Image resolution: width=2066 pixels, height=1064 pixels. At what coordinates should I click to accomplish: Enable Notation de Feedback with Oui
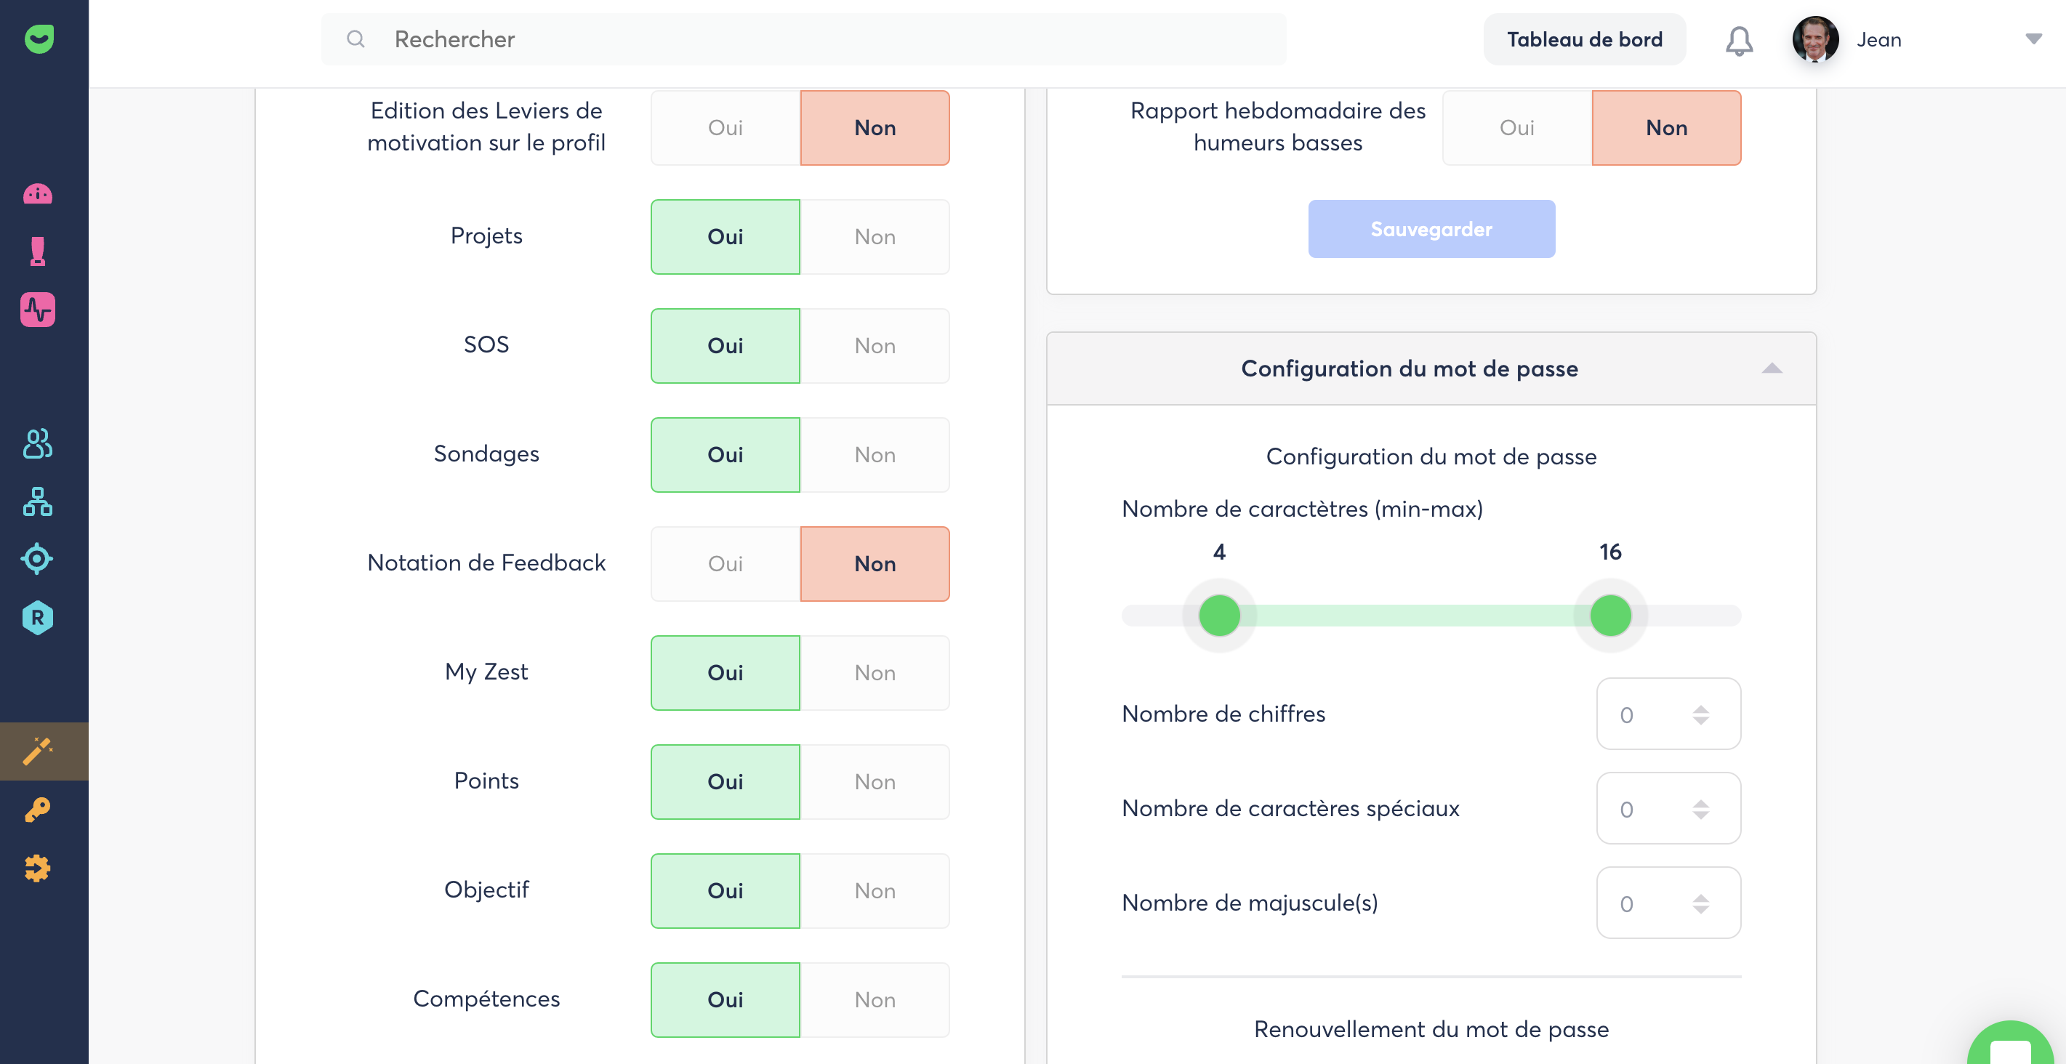725,564
